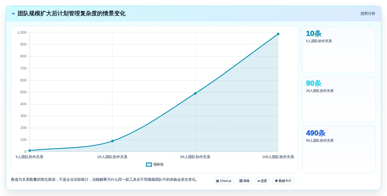Click the lightning icon beside the title

tap(13, 14)
